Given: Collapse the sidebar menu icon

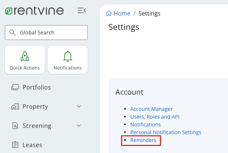Looking at the screenshot, I should [x=82, y=11].
